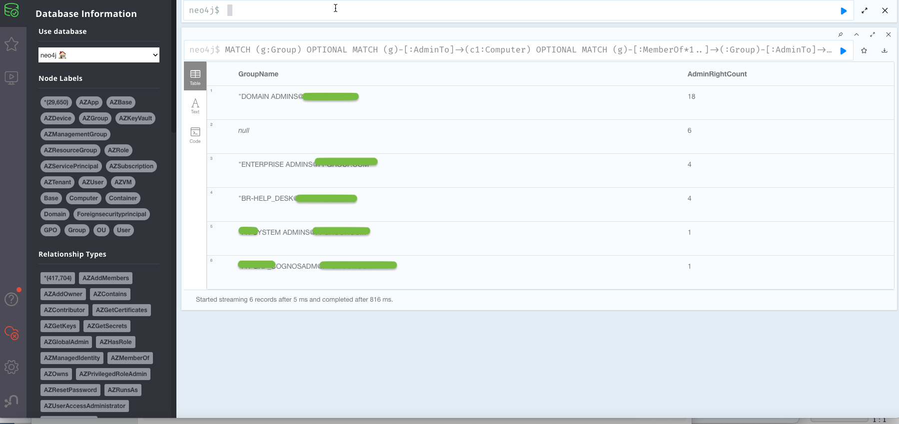
Task: Expand result frame to fullscreen
Action: (x=873, y=34)
